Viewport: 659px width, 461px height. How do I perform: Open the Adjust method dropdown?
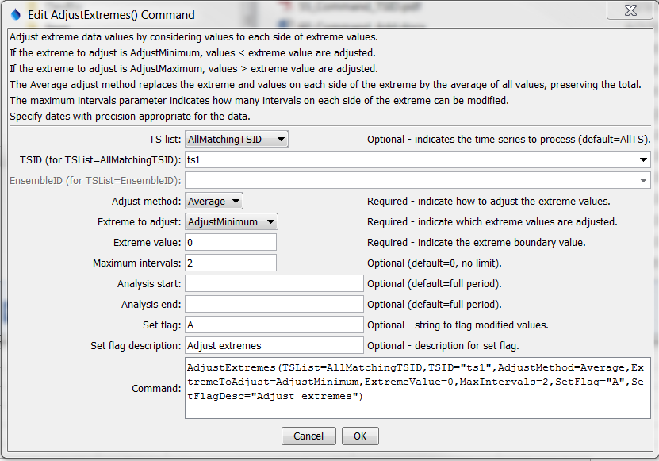tap(214, 202)
